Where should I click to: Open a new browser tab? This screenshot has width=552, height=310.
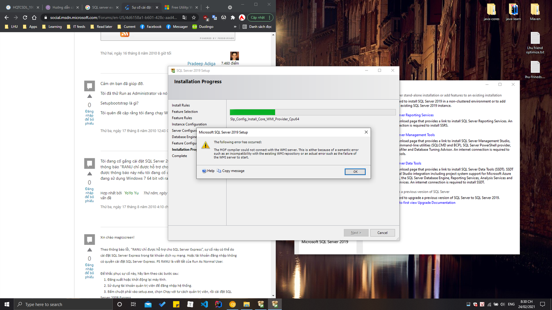(x=207, y=7)
